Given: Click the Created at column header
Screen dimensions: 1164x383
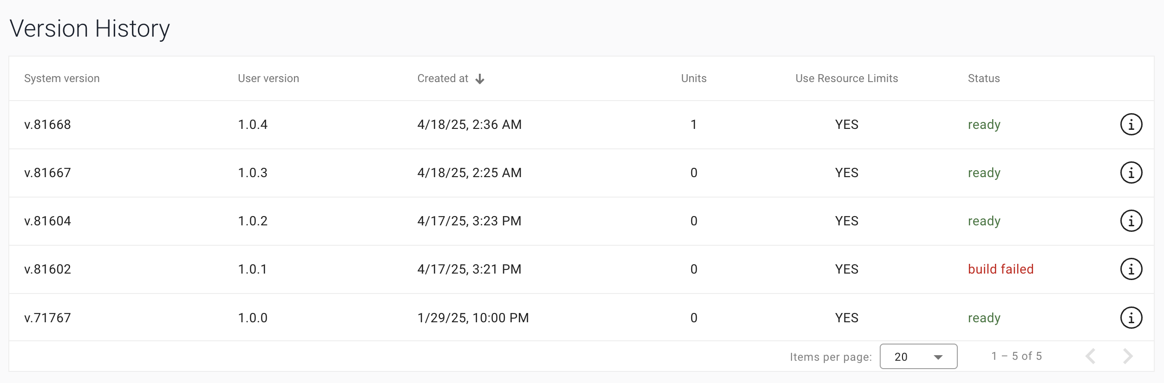Looking at the screenshot, I should tap(443, 79).
